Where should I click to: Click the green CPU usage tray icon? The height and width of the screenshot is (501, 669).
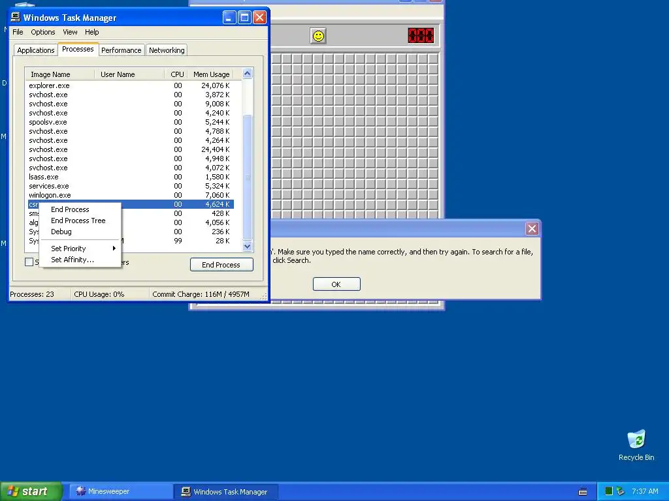(609, 491)
